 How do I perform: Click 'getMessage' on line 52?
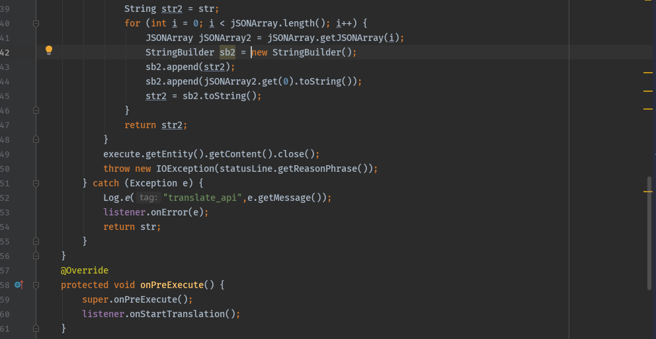pos(284,198)
